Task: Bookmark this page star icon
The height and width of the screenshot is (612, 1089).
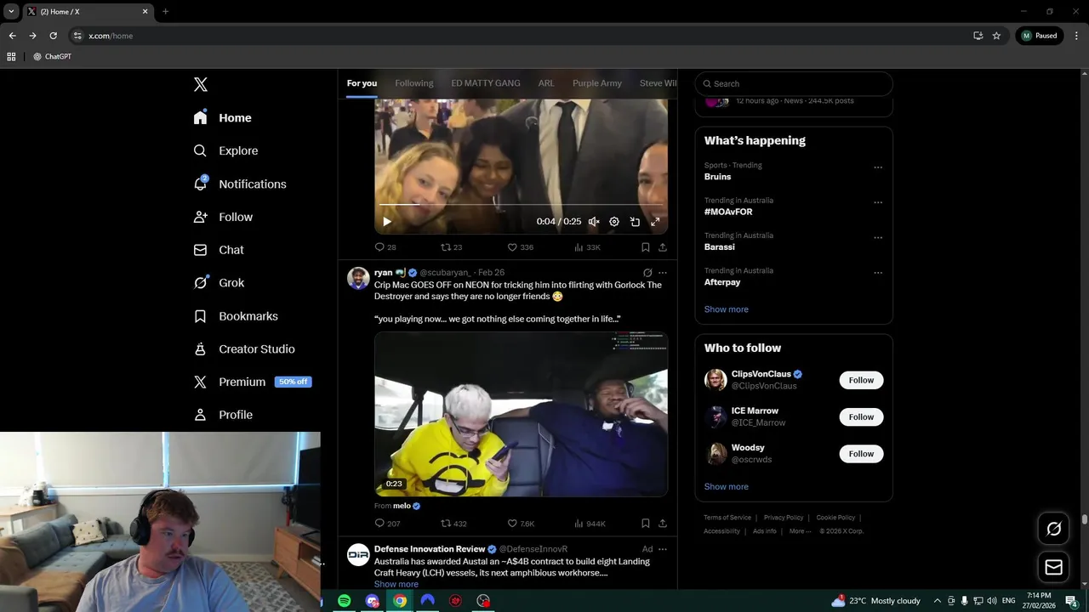Action: tap(996, 36)
